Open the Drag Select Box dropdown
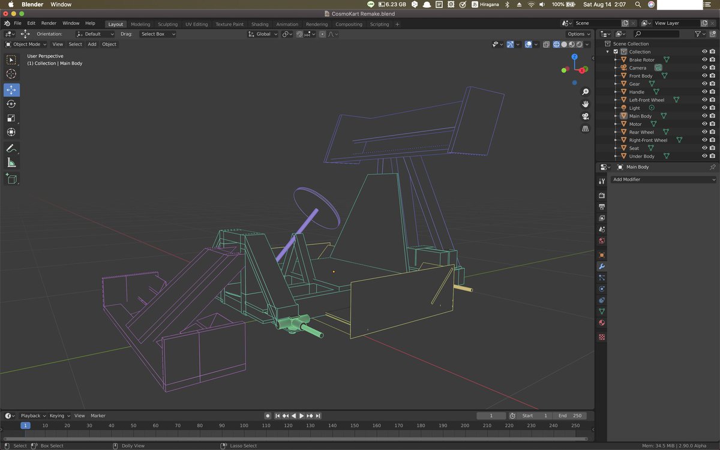The height and width of the screenshot is (450, 720). [157, 34]
